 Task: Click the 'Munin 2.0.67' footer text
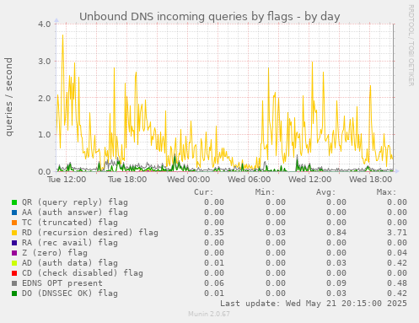(209, 314)
